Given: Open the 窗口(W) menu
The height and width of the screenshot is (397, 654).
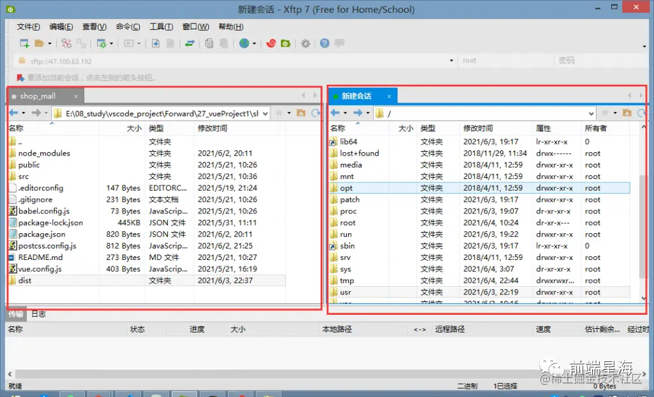Looking at the screenshot, I should (x=195, y=27).
